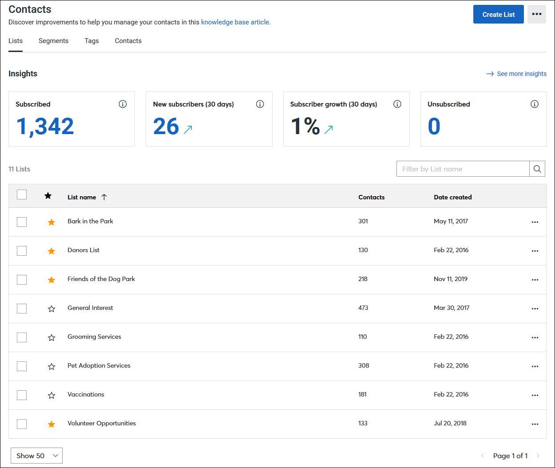This screenshot has width=555, height=468.
Task: Click the Date created column header
Action: tap(453, 197)
